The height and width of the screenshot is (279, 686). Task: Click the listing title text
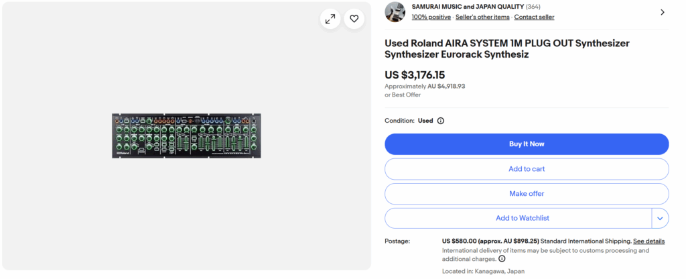(507, 49)
